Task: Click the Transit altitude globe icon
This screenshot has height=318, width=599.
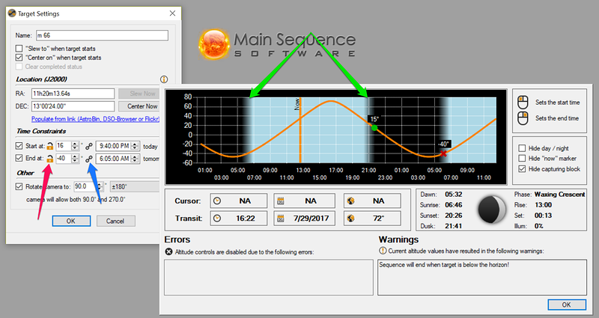Action: pos(350,218)
